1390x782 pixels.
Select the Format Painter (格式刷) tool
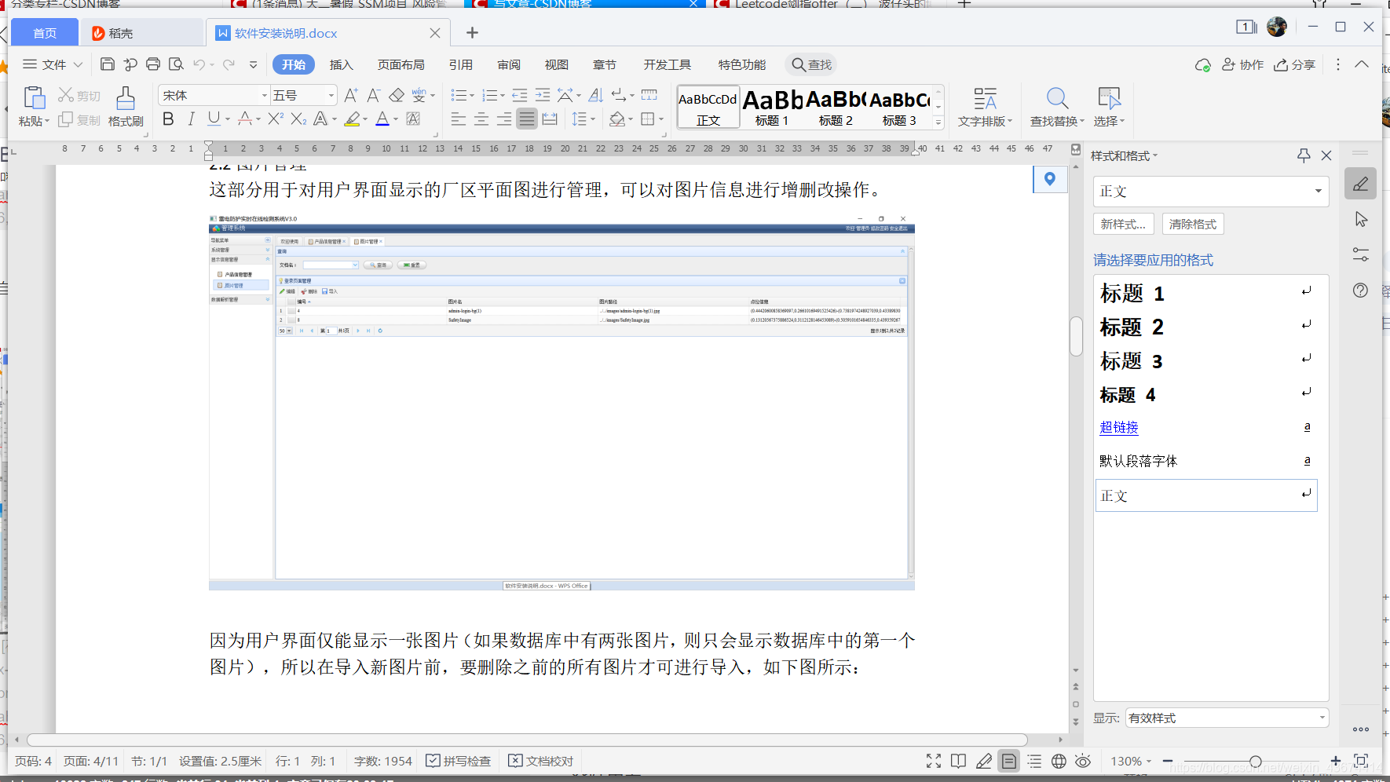[x=126, y=107]
